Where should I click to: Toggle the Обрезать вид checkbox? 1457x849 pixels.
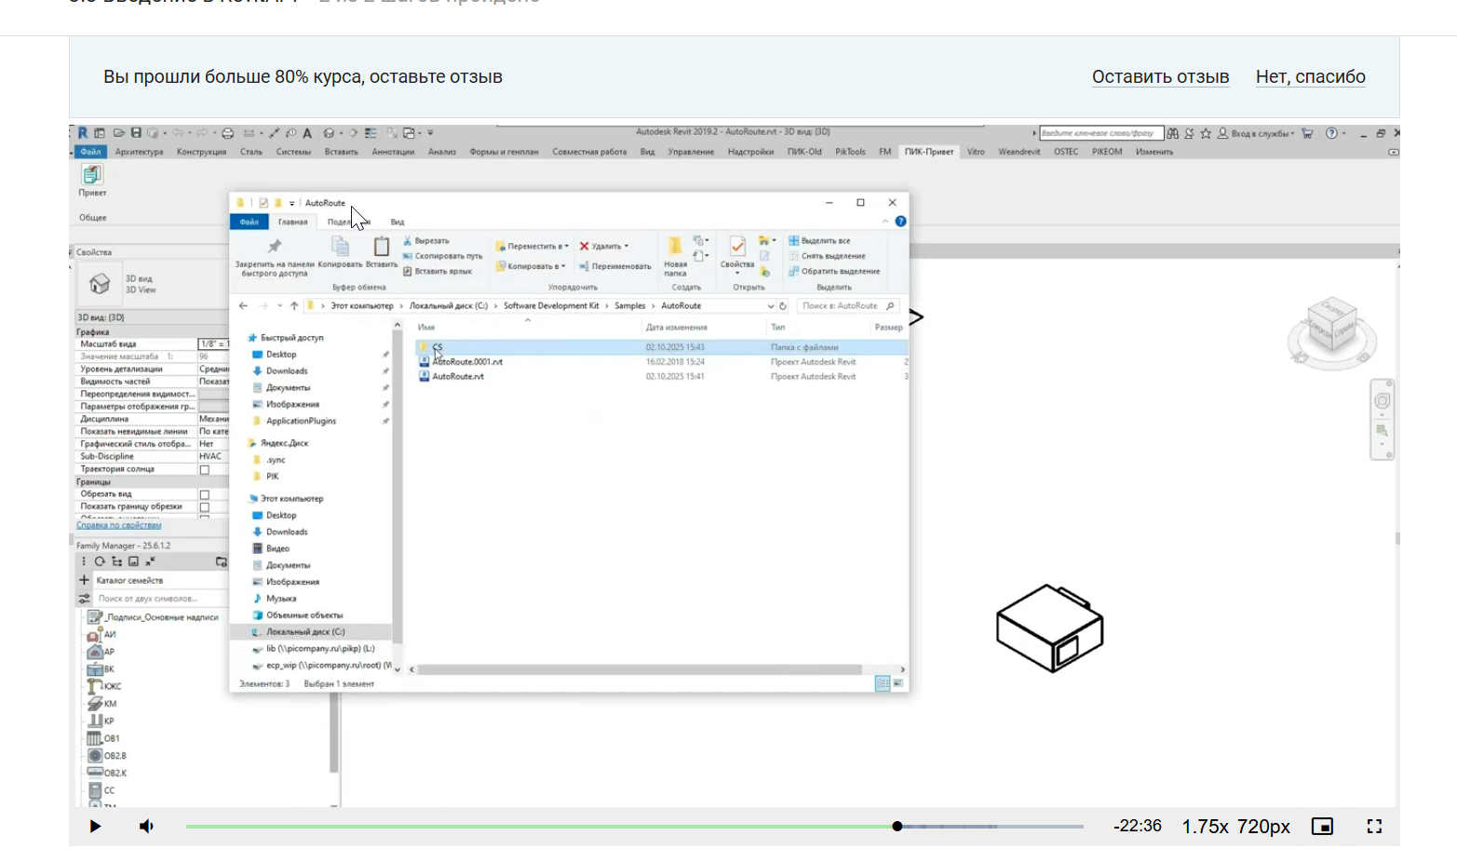(205, 495)
